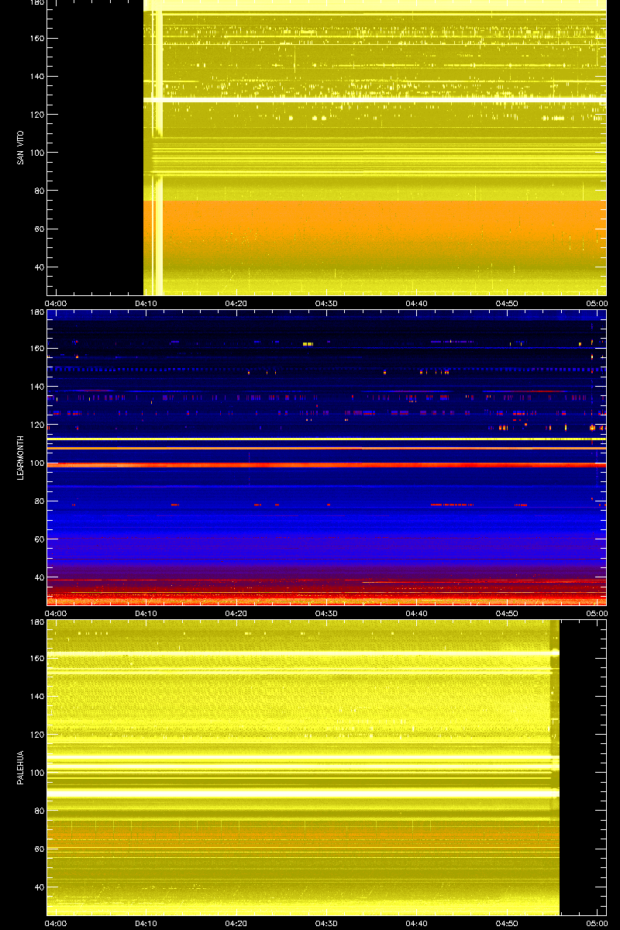Click the SAN VITO axis title
This screenshot has width=620, height=930.
[x=21, y=147]
